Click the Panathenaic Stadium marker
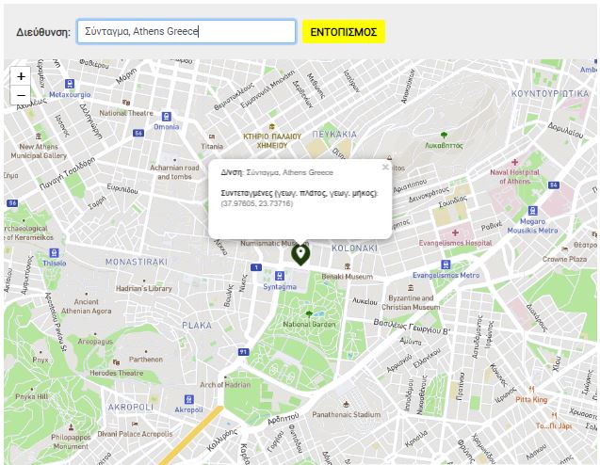 coord(346,402)
